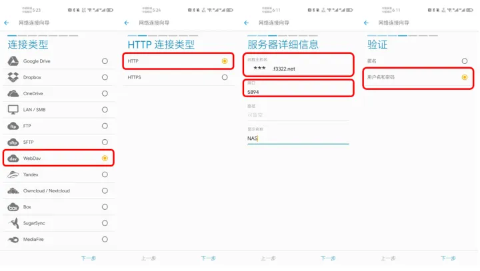Click the SugarSync bird icon
Viewport: 480px width, 271px height.
[13, 223]
